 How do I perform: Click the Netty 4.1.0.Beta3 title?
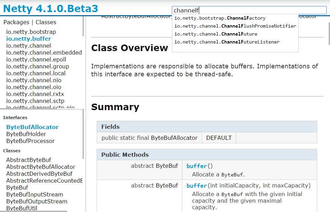click(51, 9)
